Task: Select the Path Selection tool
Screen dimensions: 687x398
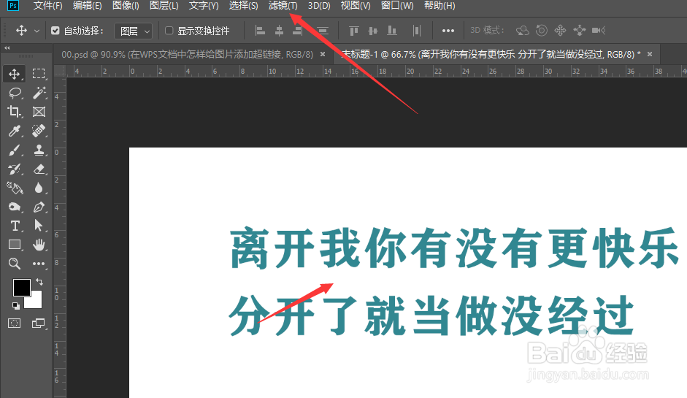Action: (39, 226)
